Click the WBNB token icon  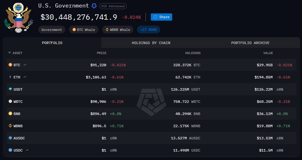click(x=10, y=126)
